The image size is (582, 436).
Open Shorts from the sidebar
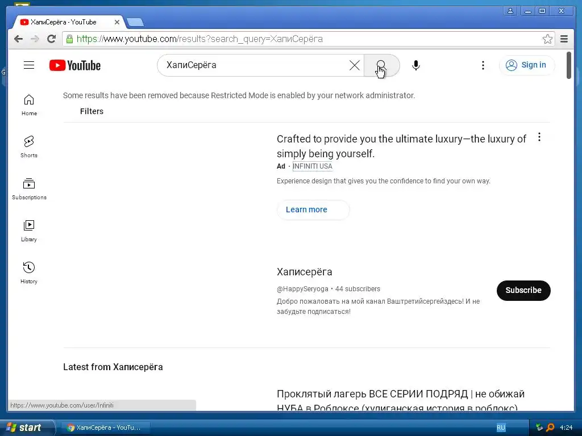pos(29,147)
